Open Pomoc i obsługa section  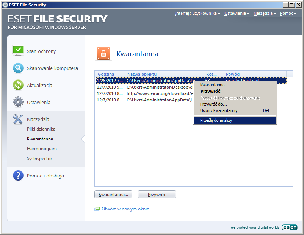[x=45, y=176]
